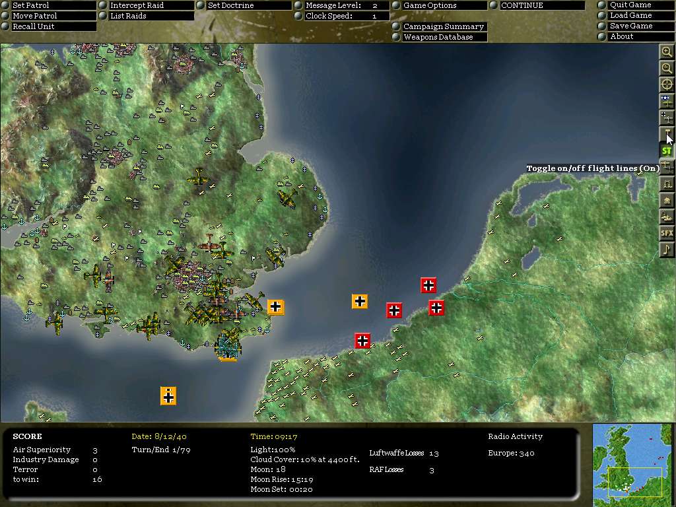Viewport: 676px width, 507px height.
Task: Select orange raid marker mid-Channel north
Action: (x=360, y=301)
